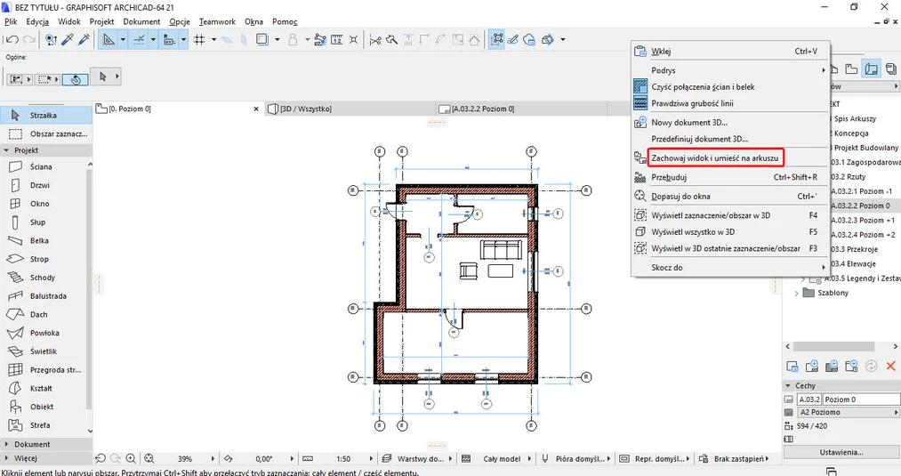
Task: Toggle the quick selection magnet button
Action: [x=76, y=79]
